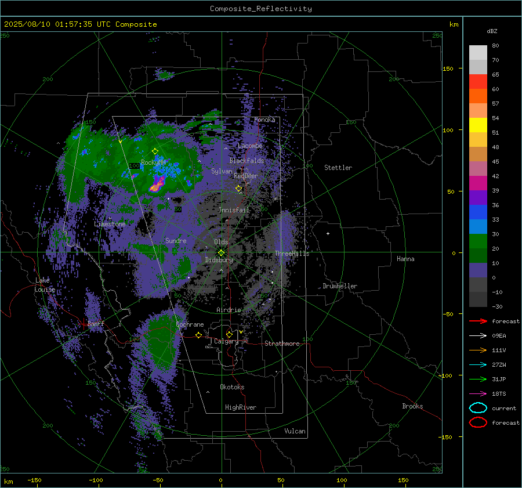522x488 pixels.
Task: Click the HighRiver label
Action: tap(241, 407)
